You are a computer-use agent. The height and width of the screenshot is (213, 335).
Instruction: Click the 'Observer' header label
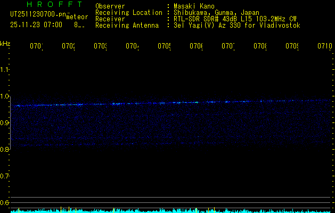[110, 6]
